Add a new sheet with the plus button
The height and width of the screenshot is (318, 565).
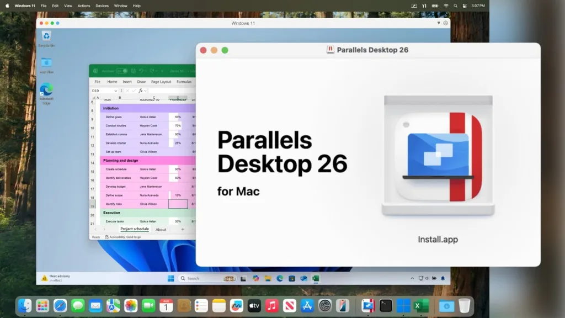(182, 229)
